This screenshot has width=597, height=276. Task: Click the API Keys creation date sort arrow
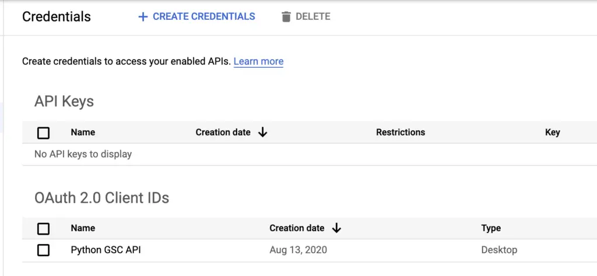point(263,132)
